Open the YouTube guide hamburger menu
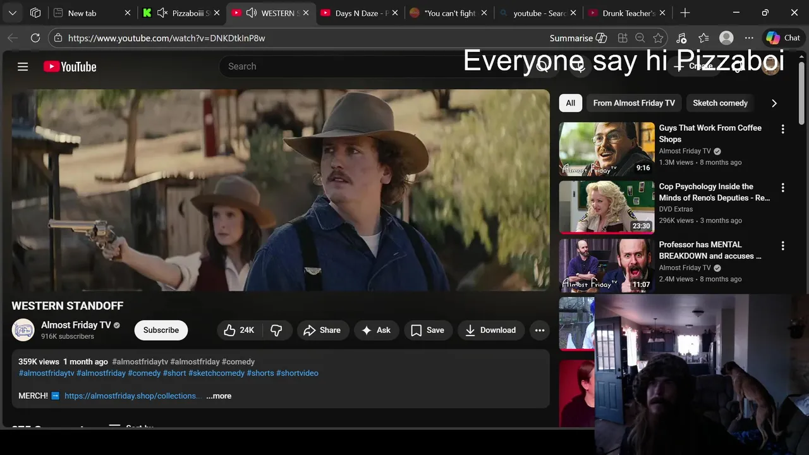809x455 pixels. [x=23, y=66]
